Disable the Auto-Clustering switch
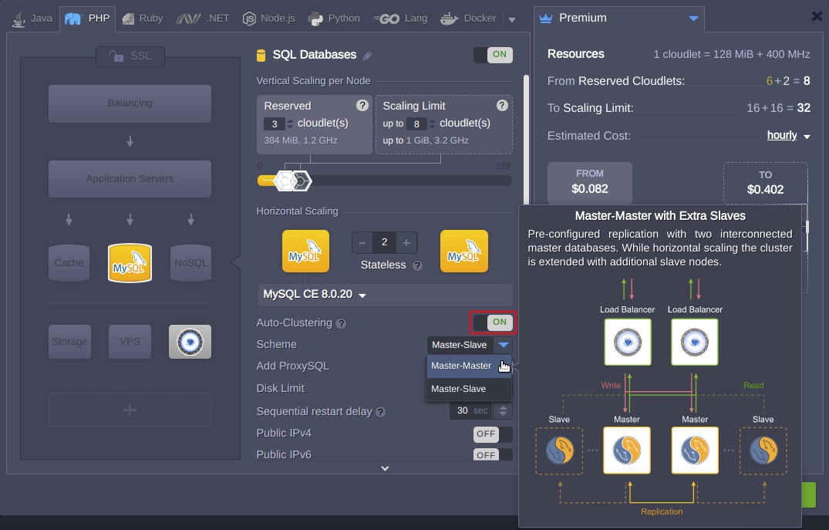Screen dimensions: 829x530 pos(493,322)
